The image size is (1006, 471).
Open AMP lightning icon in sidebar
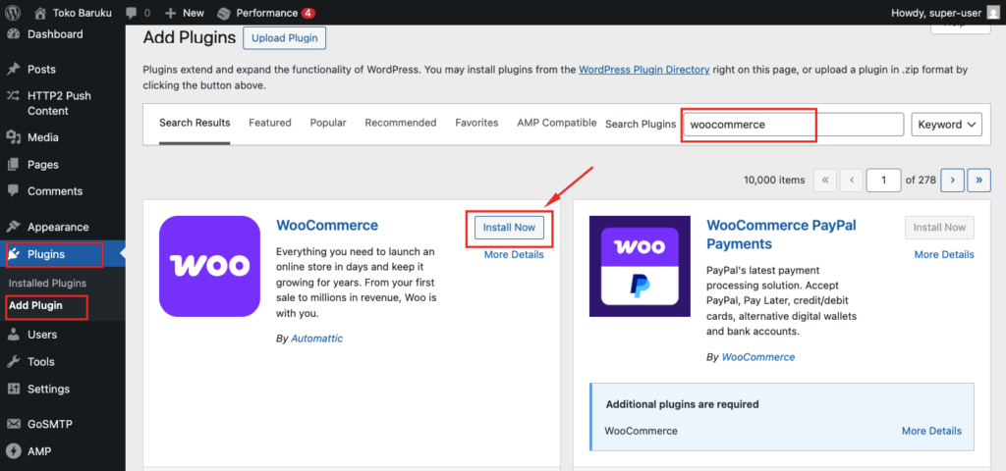pyautogui.click(x=13, y=451)
